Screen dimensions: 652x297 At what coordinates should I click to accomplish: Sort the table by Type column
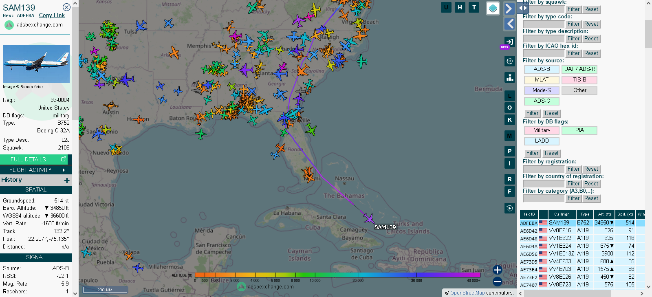pyautogui.click(x=585, y=214)
